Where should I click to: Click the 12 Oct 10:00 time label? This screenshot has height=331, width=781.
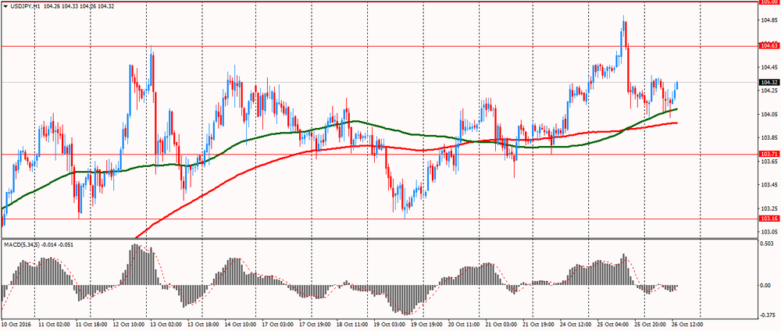coord(130,324)
